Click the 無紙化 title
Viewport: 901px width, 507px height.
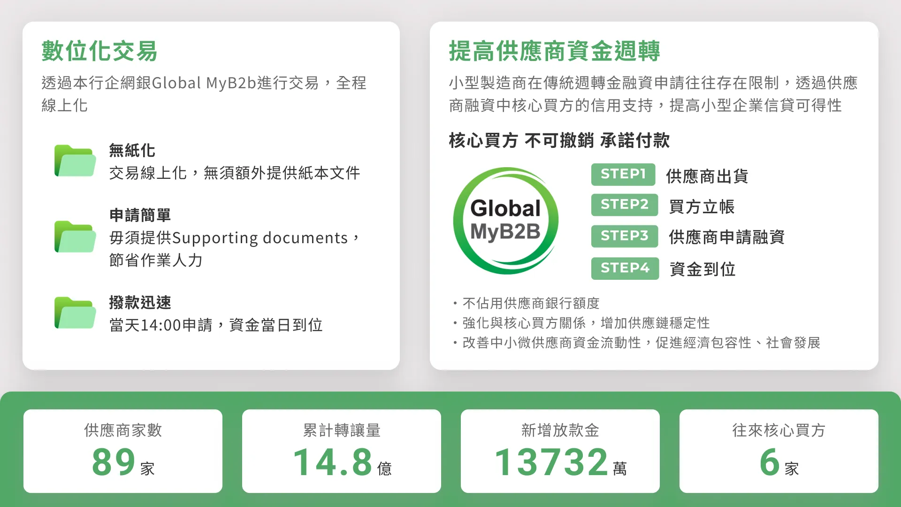132,151
